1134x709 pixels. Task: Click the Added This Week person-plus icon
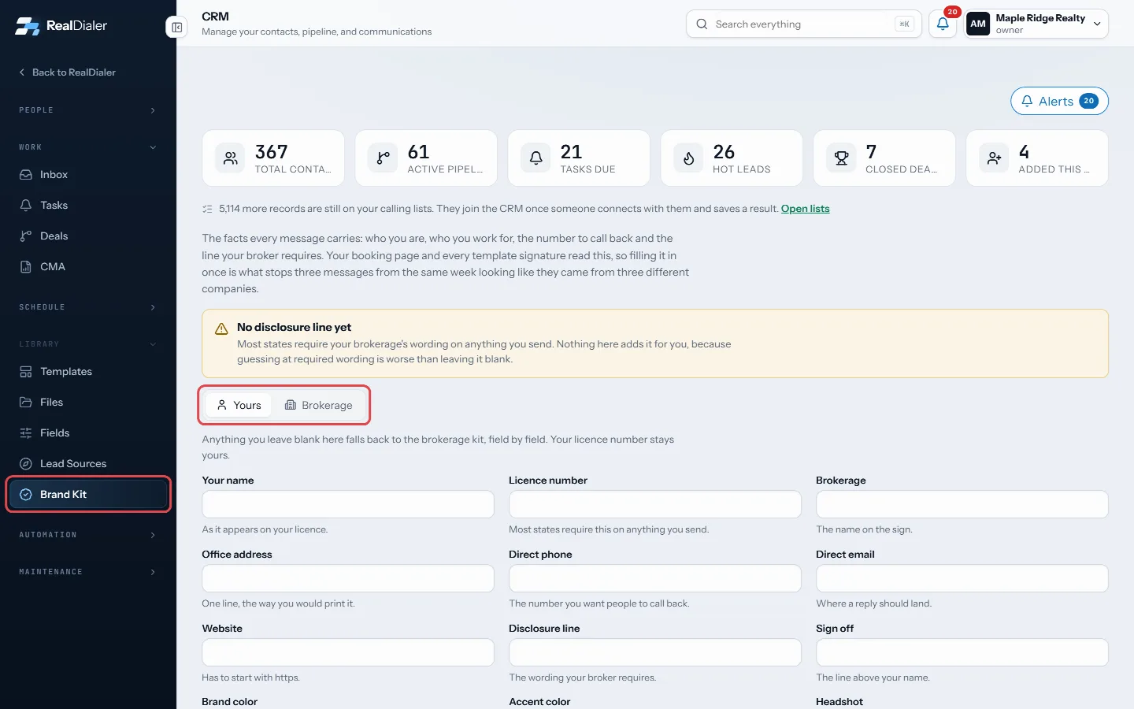pos(994,158)
